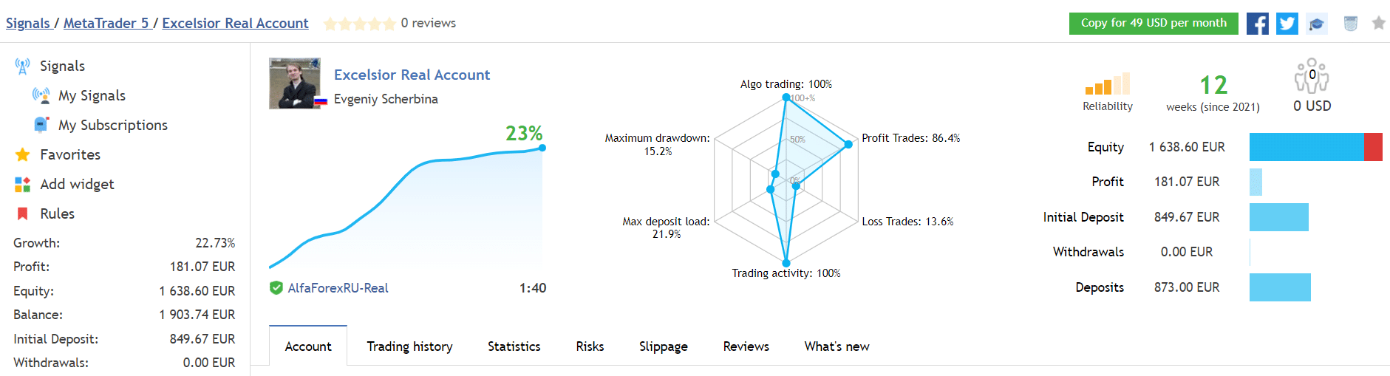Open the MetaTrader 5 breadcrumb link
The image size is (1390, 376).
tap(106, 23)
